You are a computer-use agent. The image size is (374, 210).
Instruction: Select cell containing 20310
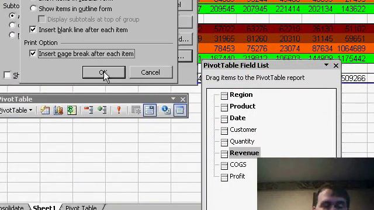point(286,38)
